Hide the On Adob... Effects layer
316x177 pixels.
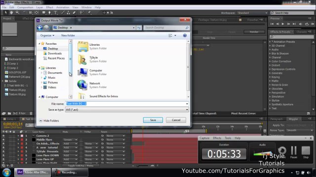pos(3,144)
